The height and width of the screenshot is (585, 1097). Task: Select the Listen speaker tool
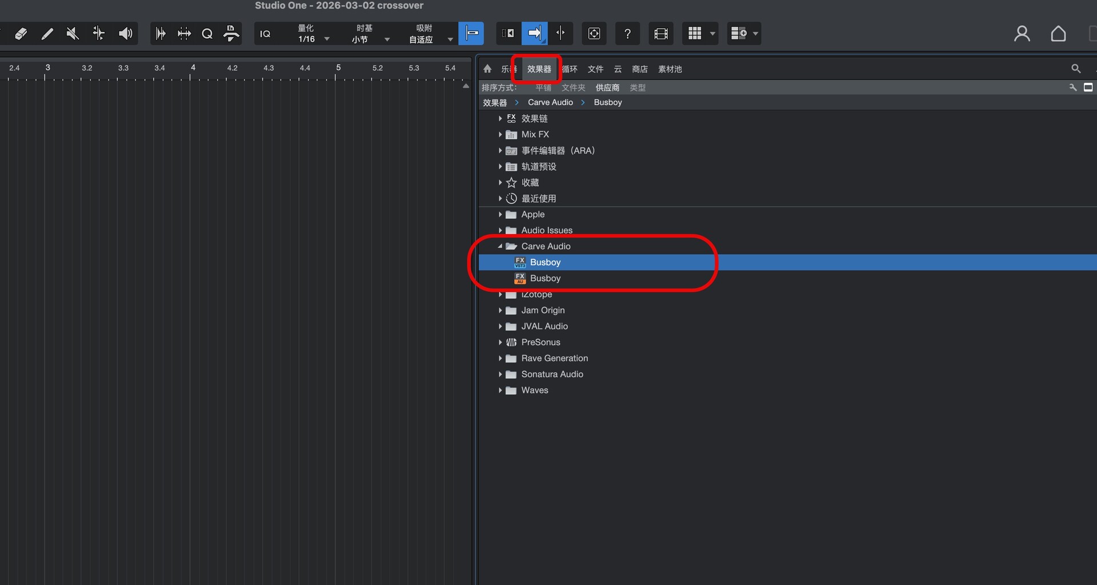coord(125,34)
